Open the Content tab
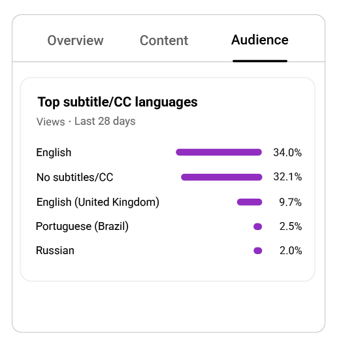Image resolution: width=341 pixels, height=341 pixels. click(x=164, y=41)
